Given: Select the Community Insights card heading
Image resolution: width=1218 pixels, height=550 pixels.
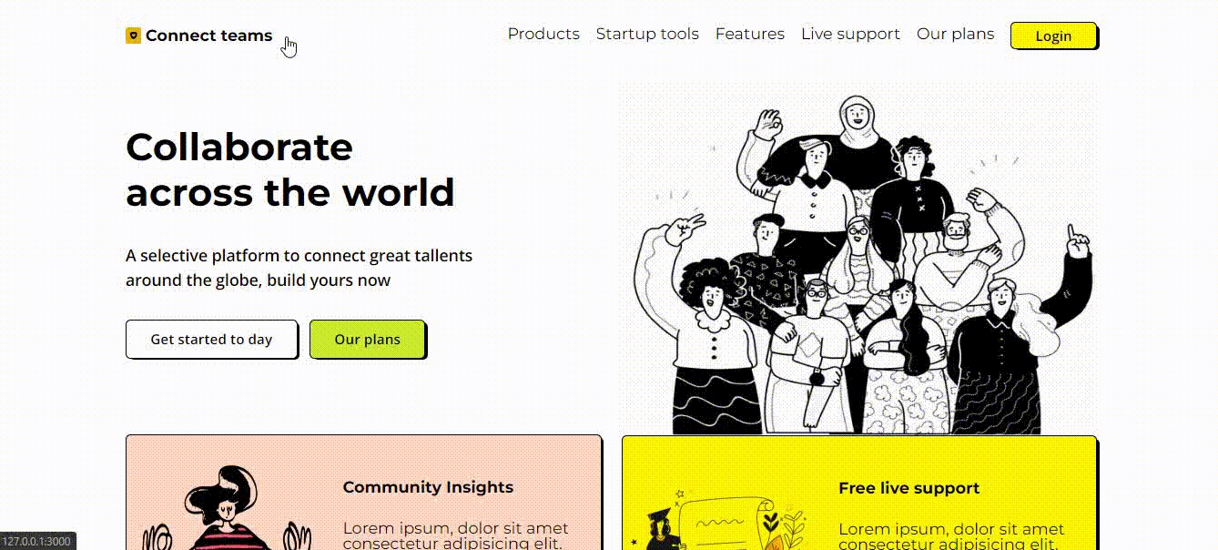Looking at the screenshot, I should [428, 487].
